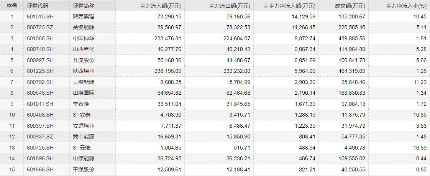Image resolution: width=430 pixels, height=176 pixels.
Task: Sort by 主力净流入额 column header arrow
Action: click(x=266, y=6)
